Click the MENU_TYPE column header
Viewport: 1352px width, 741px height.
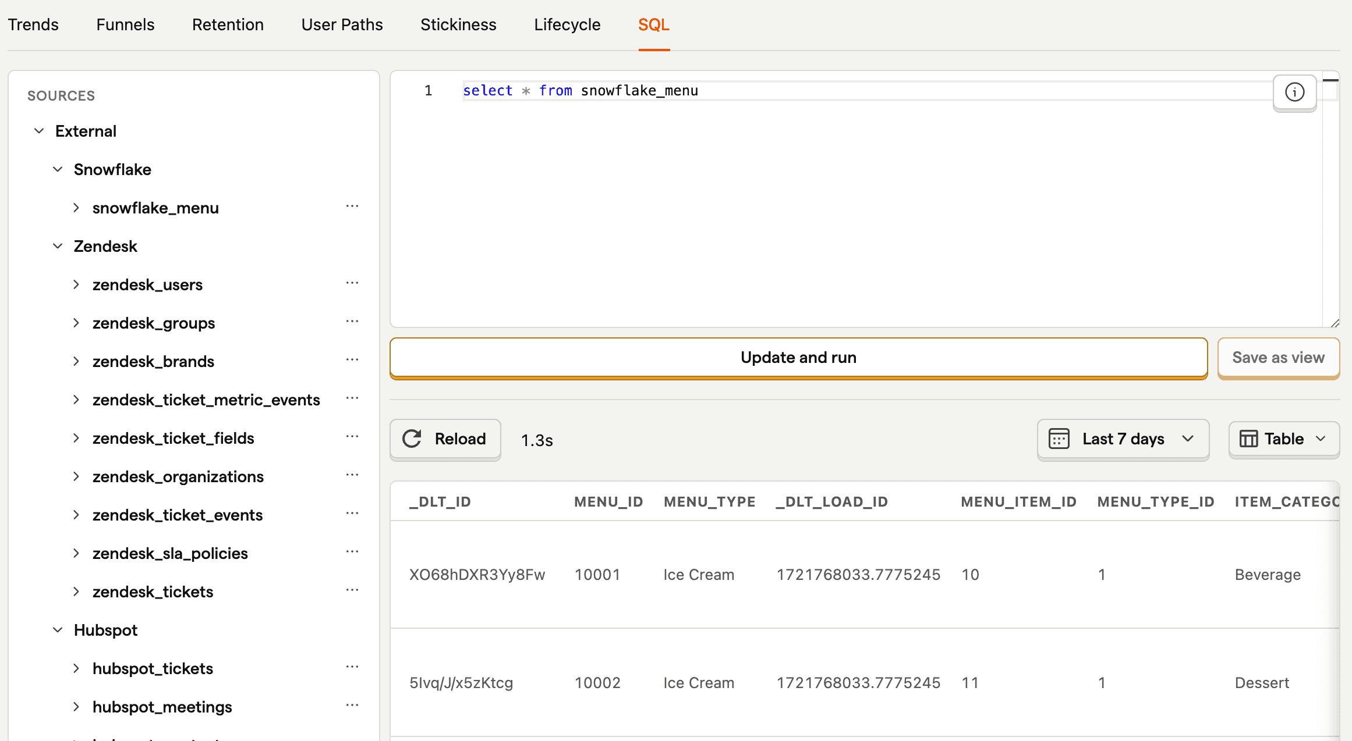[x=709, y=501]
